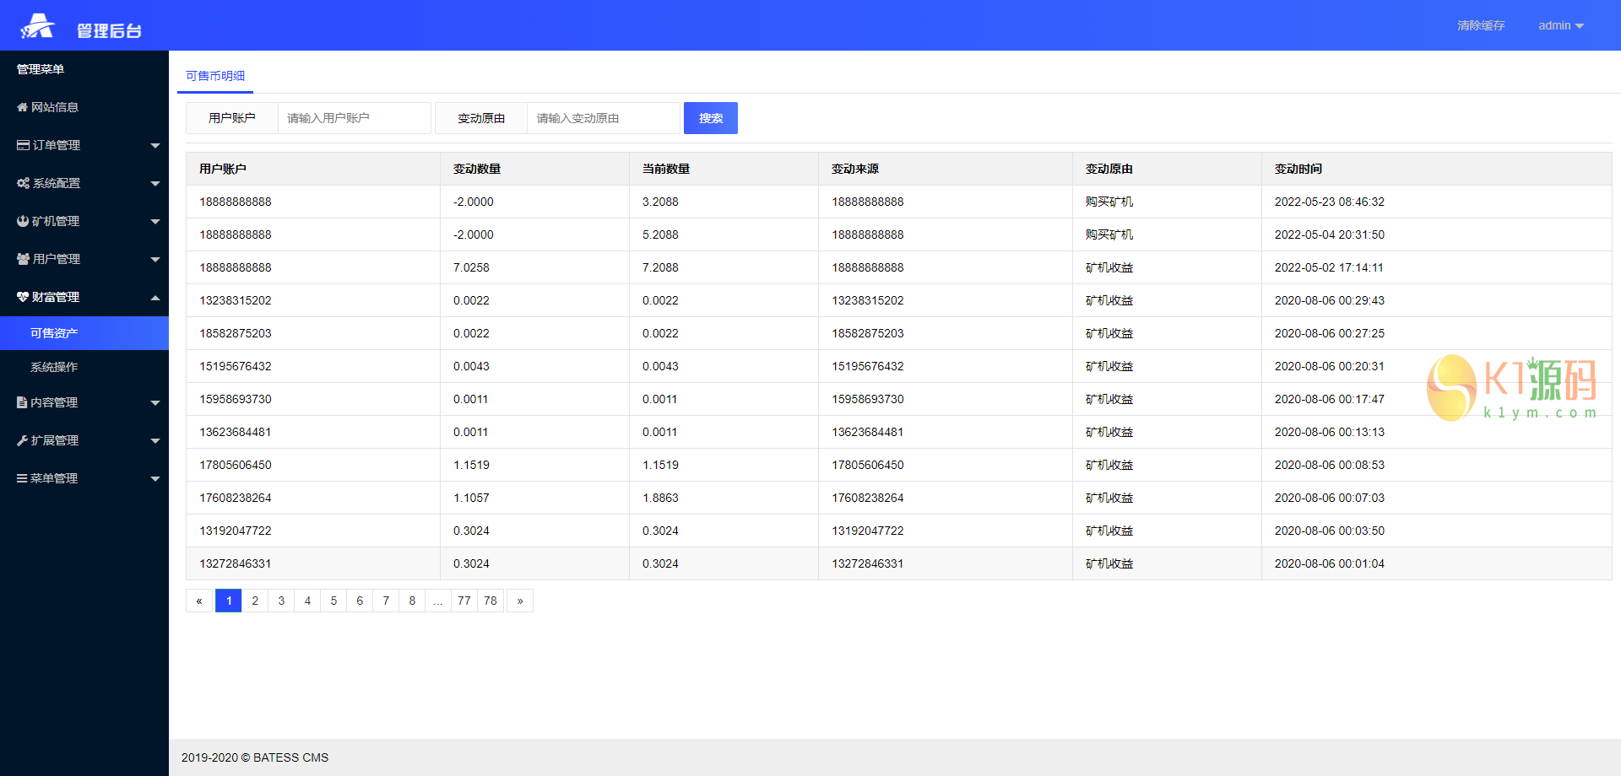This screenshot has width=1621, height=776.
Task: Click the card icon beside 订单管理
Action: click(x=24, y=145)
